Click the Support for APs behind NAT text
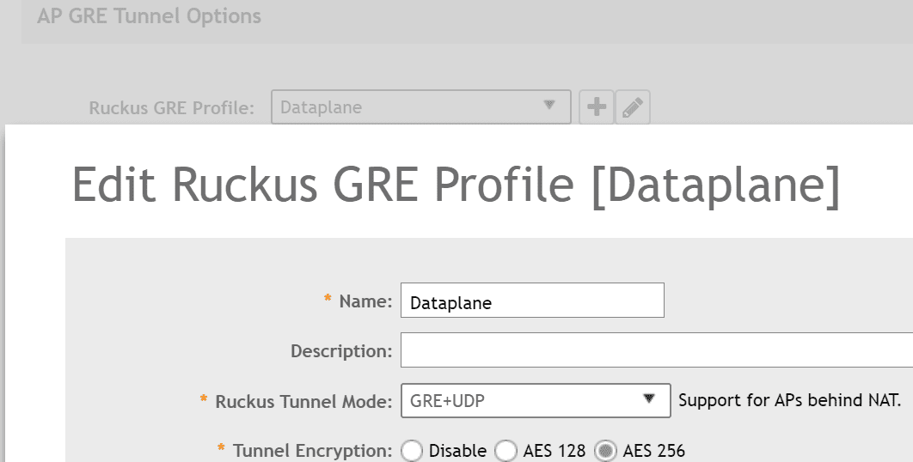 pyautogui.click(x=789, y=400)
